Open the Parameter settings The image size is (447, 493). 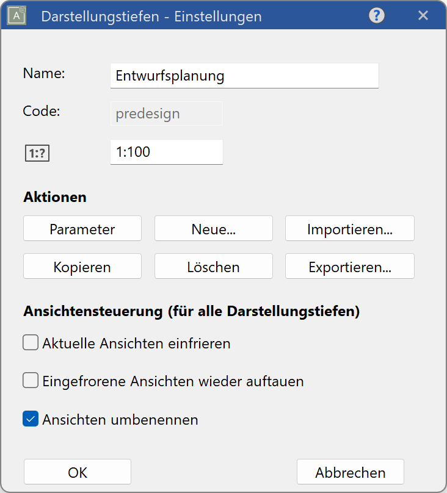click(x=82, y=228)
